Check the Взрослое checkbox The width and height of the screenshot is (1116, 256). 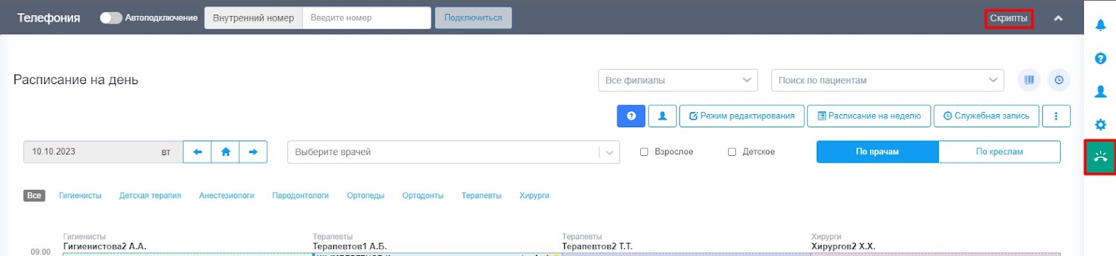[644, 152]
